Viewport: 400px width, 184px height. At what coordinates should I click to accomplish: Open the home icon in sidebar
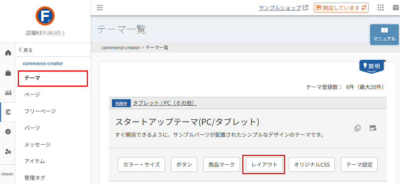pos(8,53)
